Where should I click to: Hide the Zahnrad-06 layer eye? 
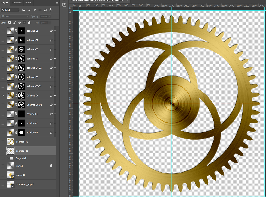pyautogui.click(x=3, y=96)
